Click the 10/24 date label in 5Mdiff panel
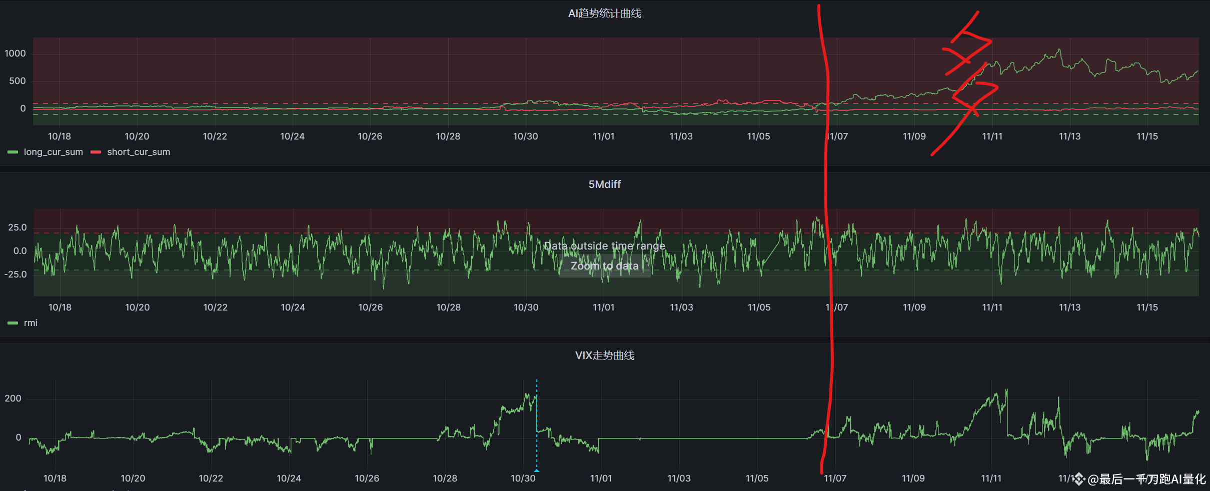This screenshot has height=491, width=1210. (x=293, y=307)
